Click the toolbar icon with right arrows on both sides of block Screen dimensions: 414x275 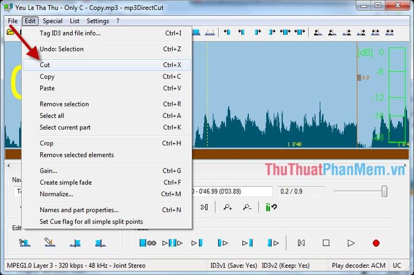point(300,32)
